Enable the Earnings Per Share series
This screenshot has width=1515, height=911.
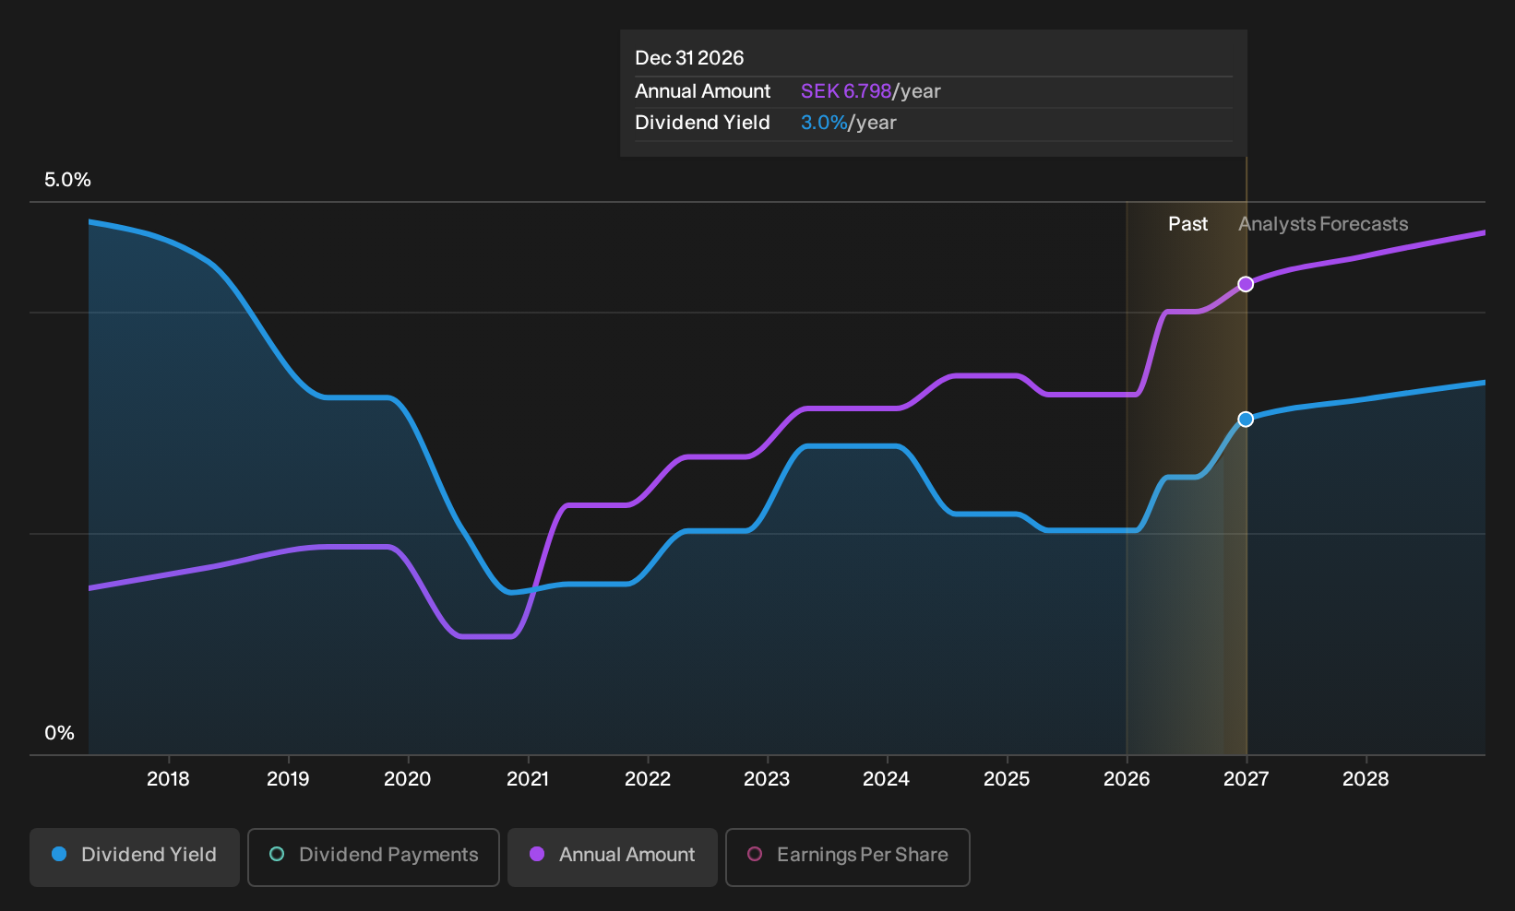[x=848, y=858]
